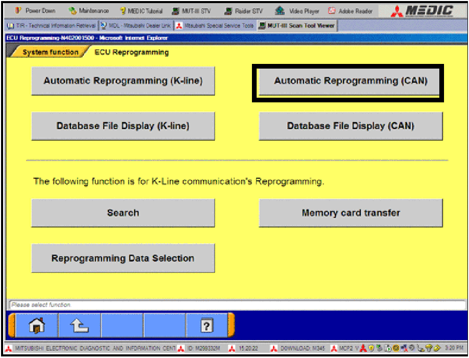Launch Power Down from top bar
This screenshot has height=358, width=469.
[x=35, y=11]
